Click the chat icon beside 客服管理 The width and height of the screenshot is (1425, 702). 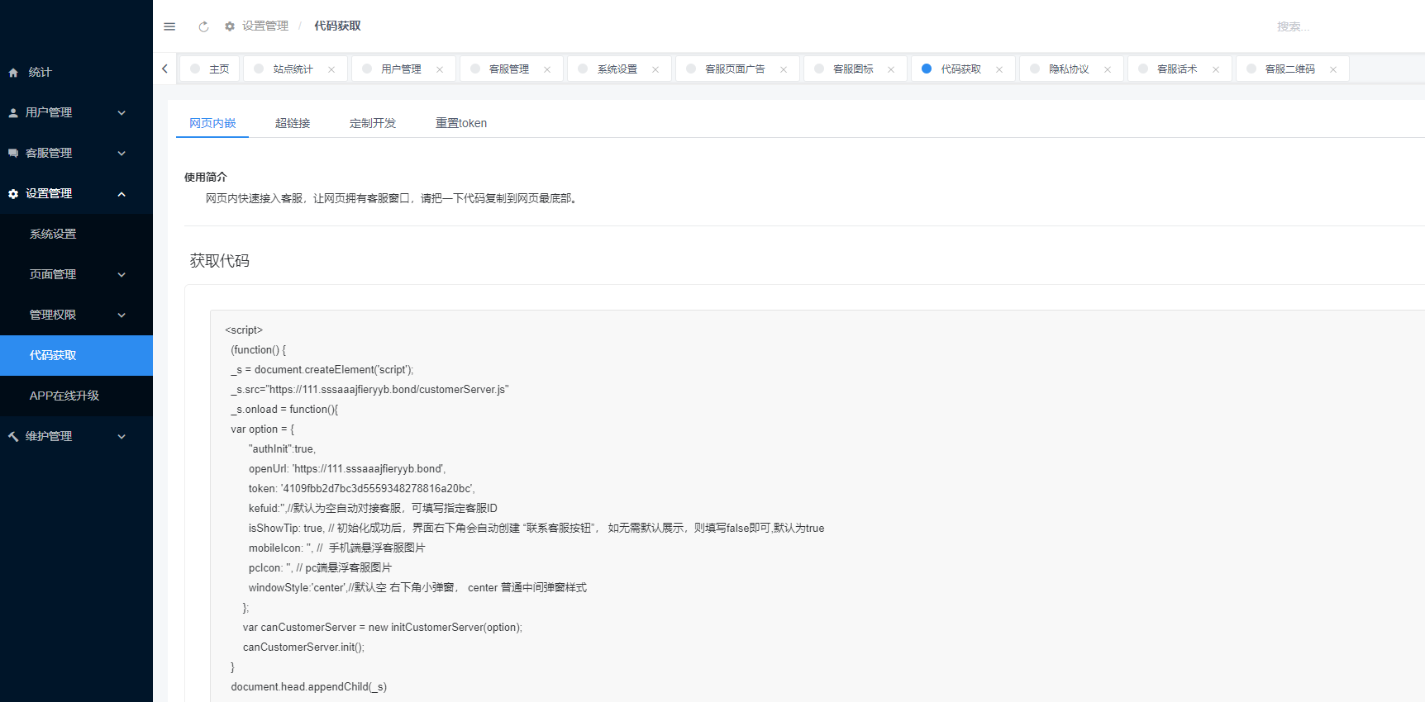click(x=13, y=154)
